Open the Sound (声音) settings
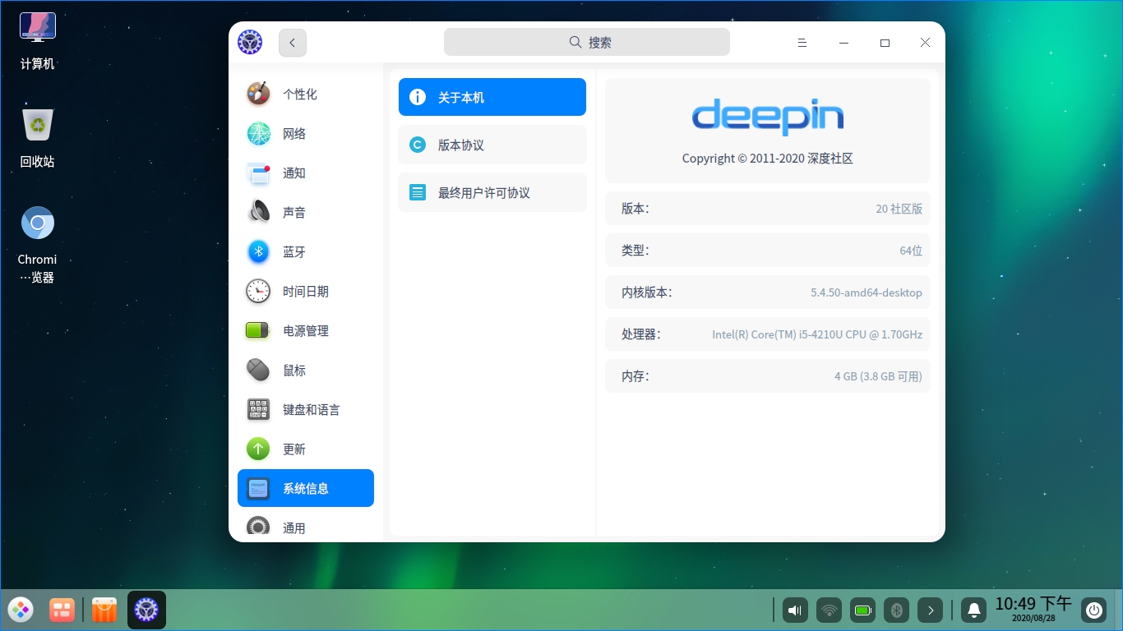1123x631 pixels. [294, 213]
